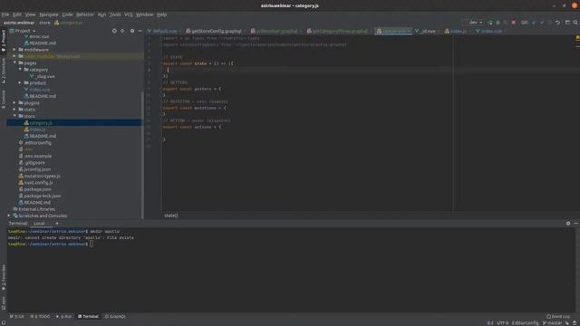Open the Git tool window button
This screenshot has width=580, height=326.
pyautogui.click(x=16, y=316)
